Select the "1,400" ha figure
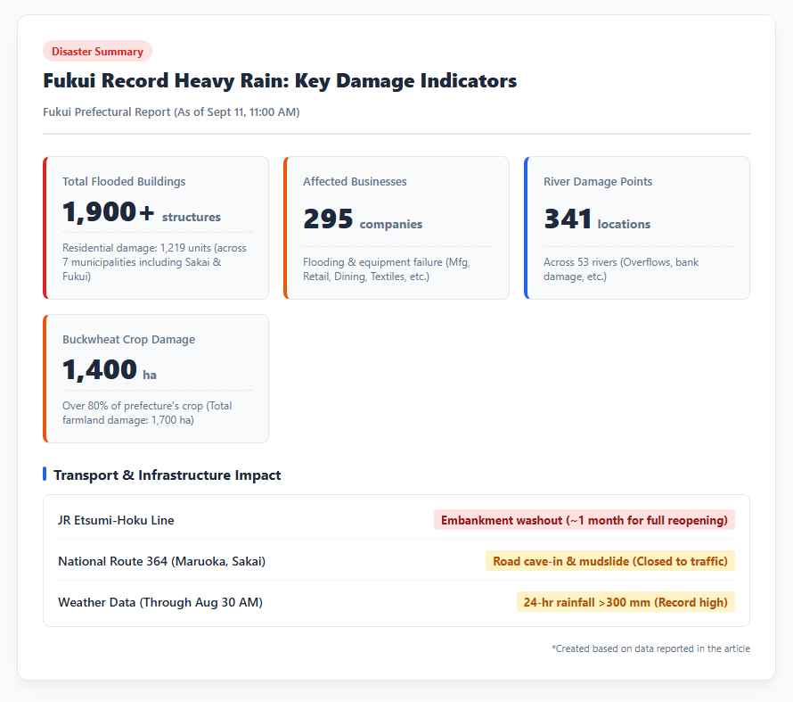793x702 pixels. 100,369
